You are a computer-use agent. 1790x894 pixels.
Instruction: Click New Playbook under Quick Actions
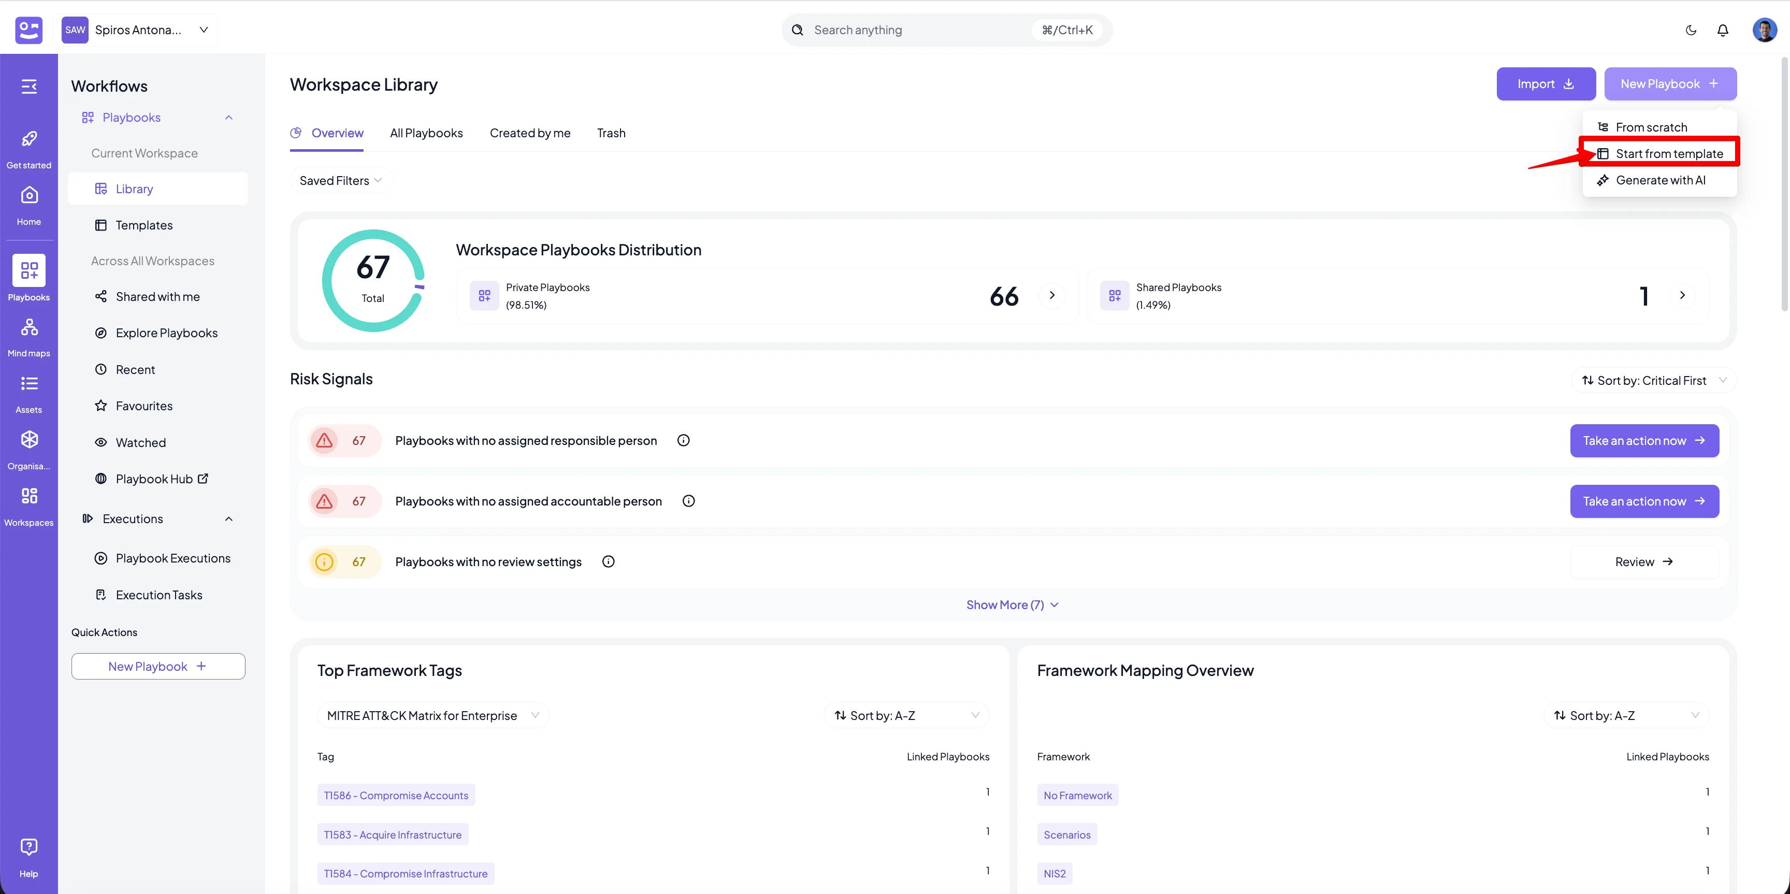coord(158,666)
